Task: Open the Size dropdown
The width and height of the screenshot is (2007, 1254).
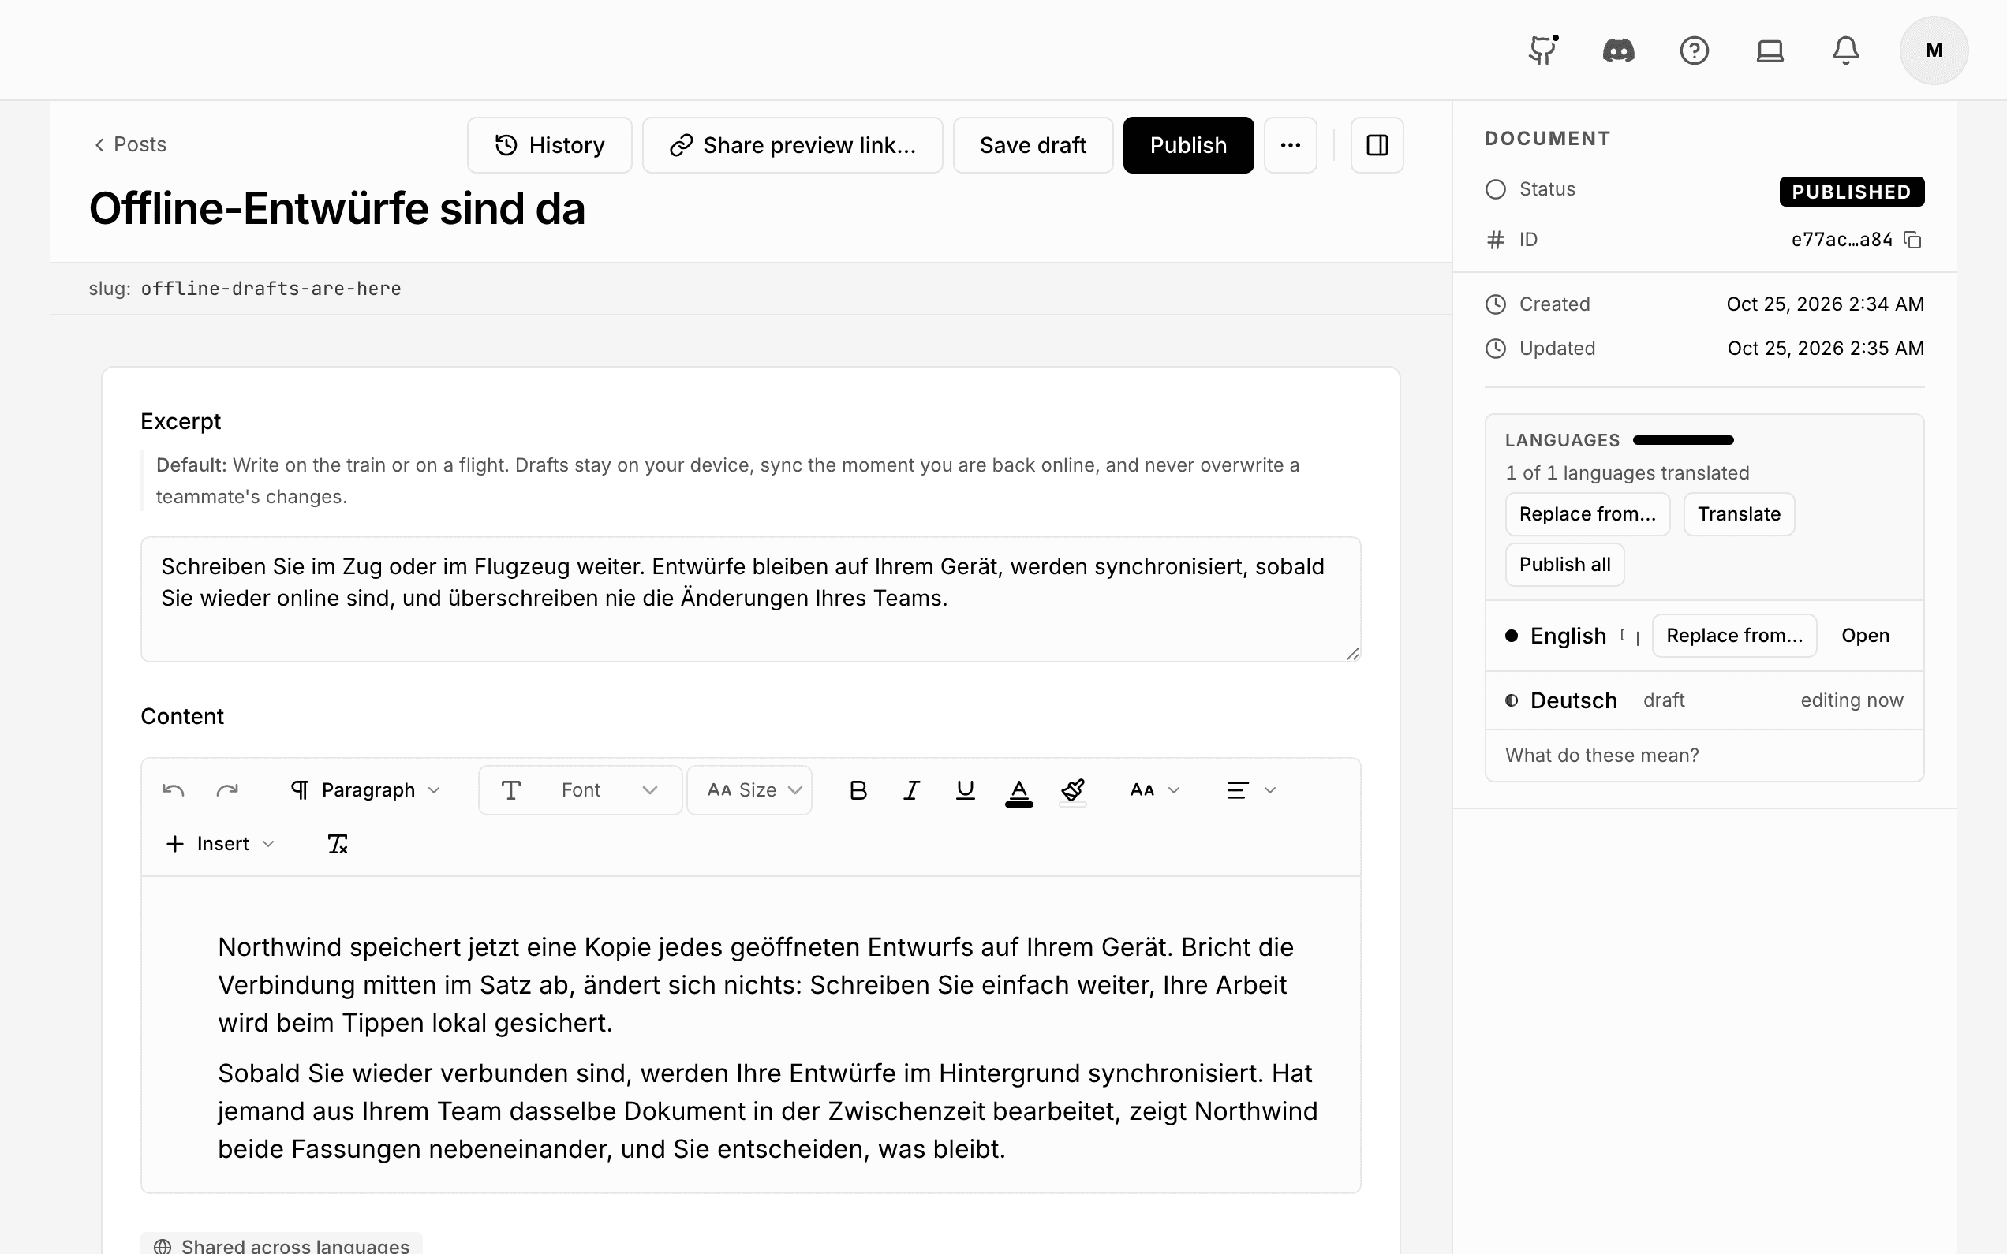Action: (x=749, y=789)
